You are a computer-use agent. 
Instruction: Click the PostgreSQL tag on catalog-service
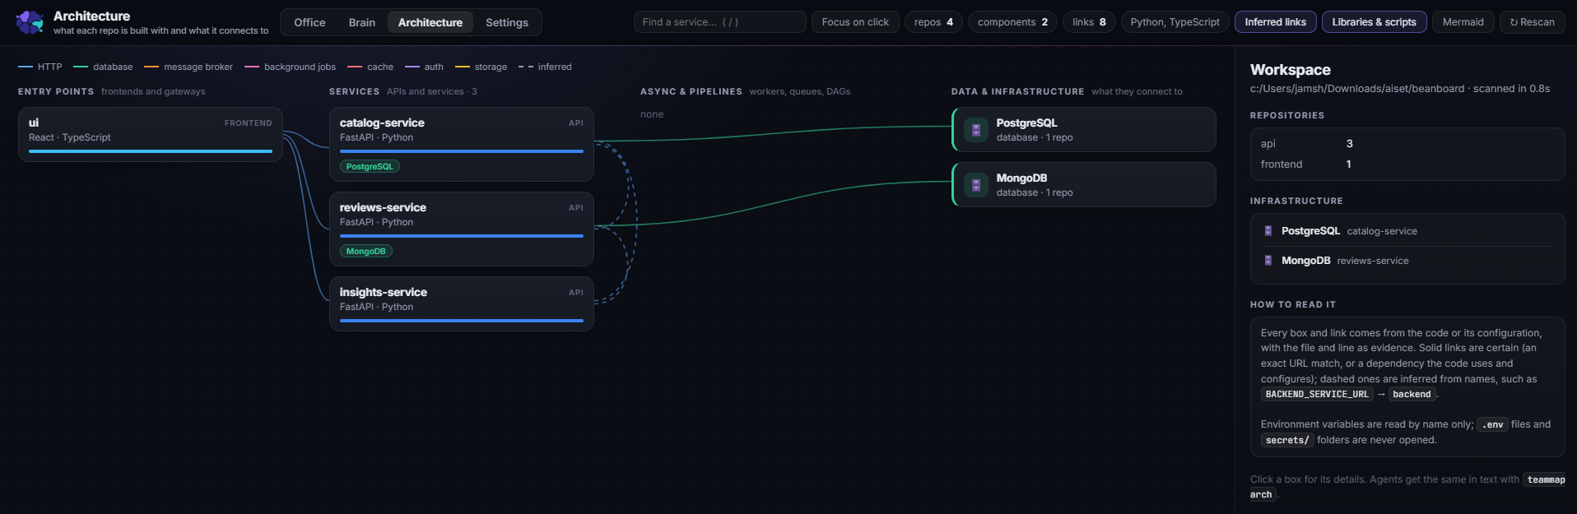[370, 166]
